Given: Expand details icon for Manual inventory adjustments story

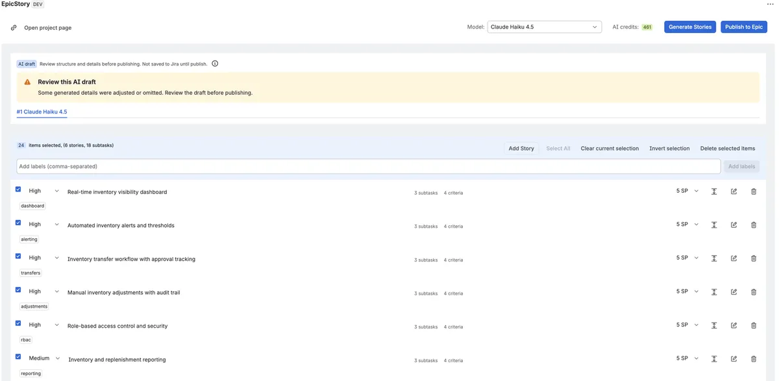Looking at the screenshot, I should (714, 292).
